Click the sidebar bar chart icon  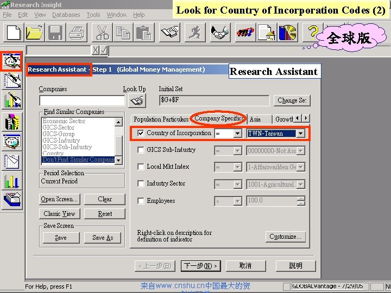pos(12,181)
